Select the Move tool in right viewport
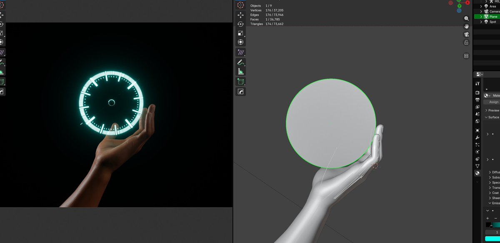 pyautogui.click(x=240, y=15)
